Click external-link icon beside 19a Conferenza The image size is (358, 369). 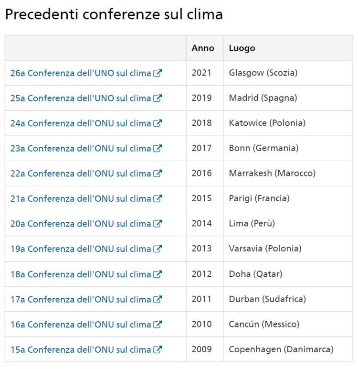(158, 249)
